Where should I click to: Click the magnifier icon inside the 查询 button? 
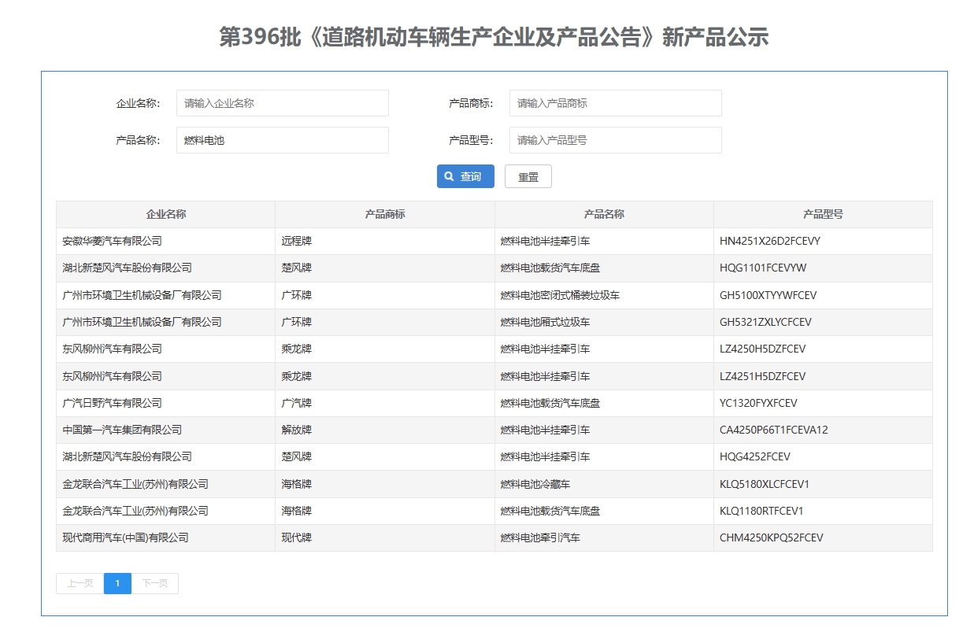pyautogui.click(x=449, y=176)
